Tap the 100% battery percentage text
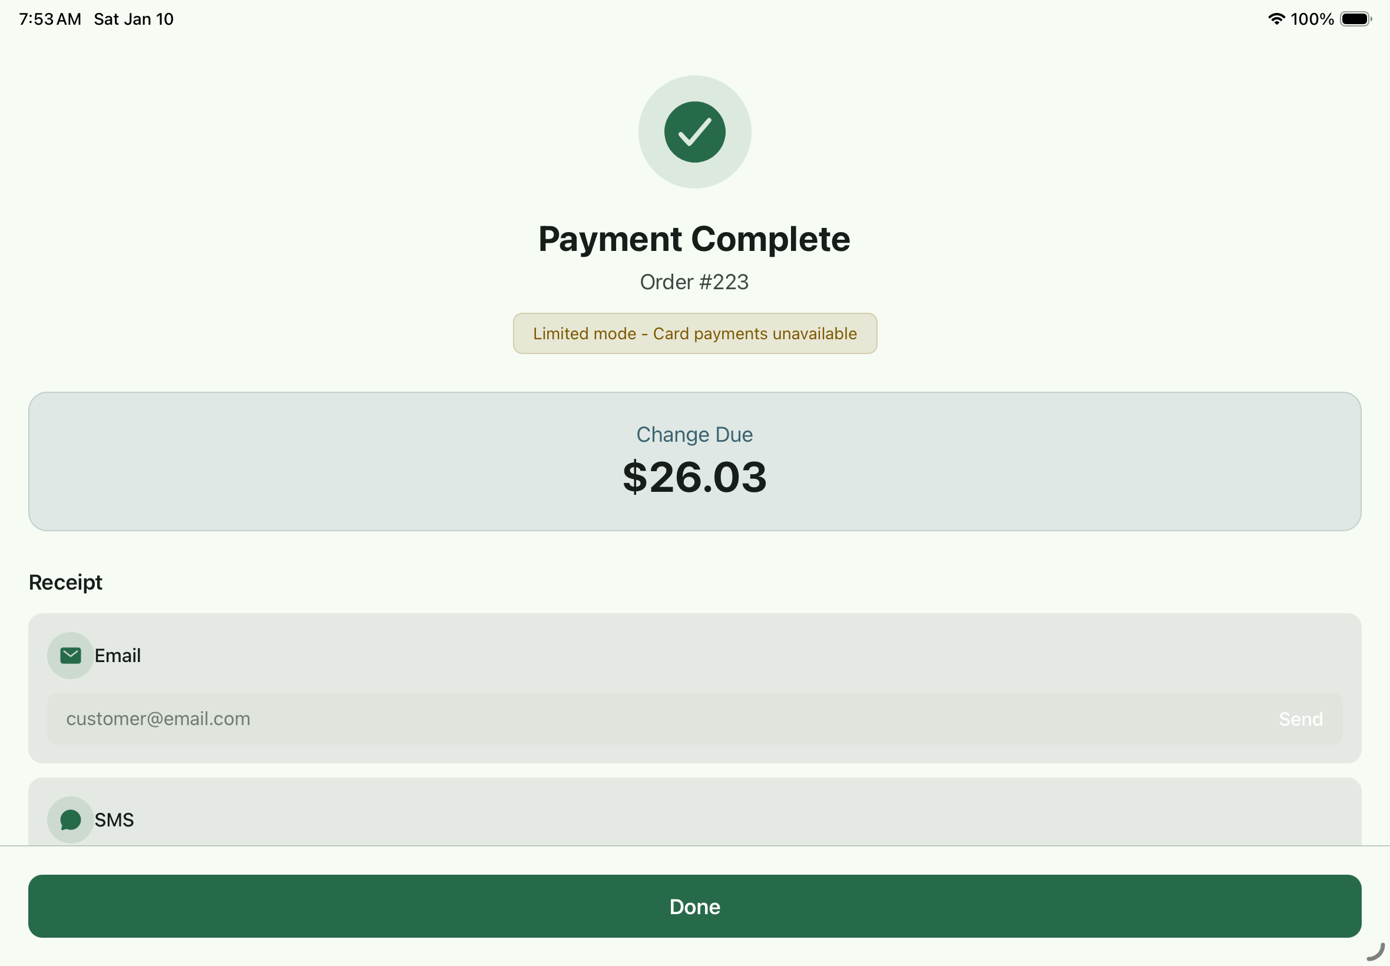 click(1312, 19)
